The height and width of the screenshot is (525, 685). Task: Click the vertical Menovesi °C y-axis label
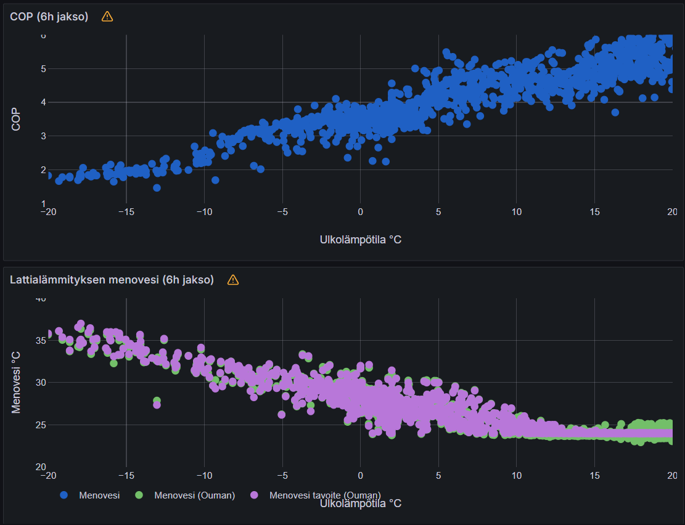17,382
